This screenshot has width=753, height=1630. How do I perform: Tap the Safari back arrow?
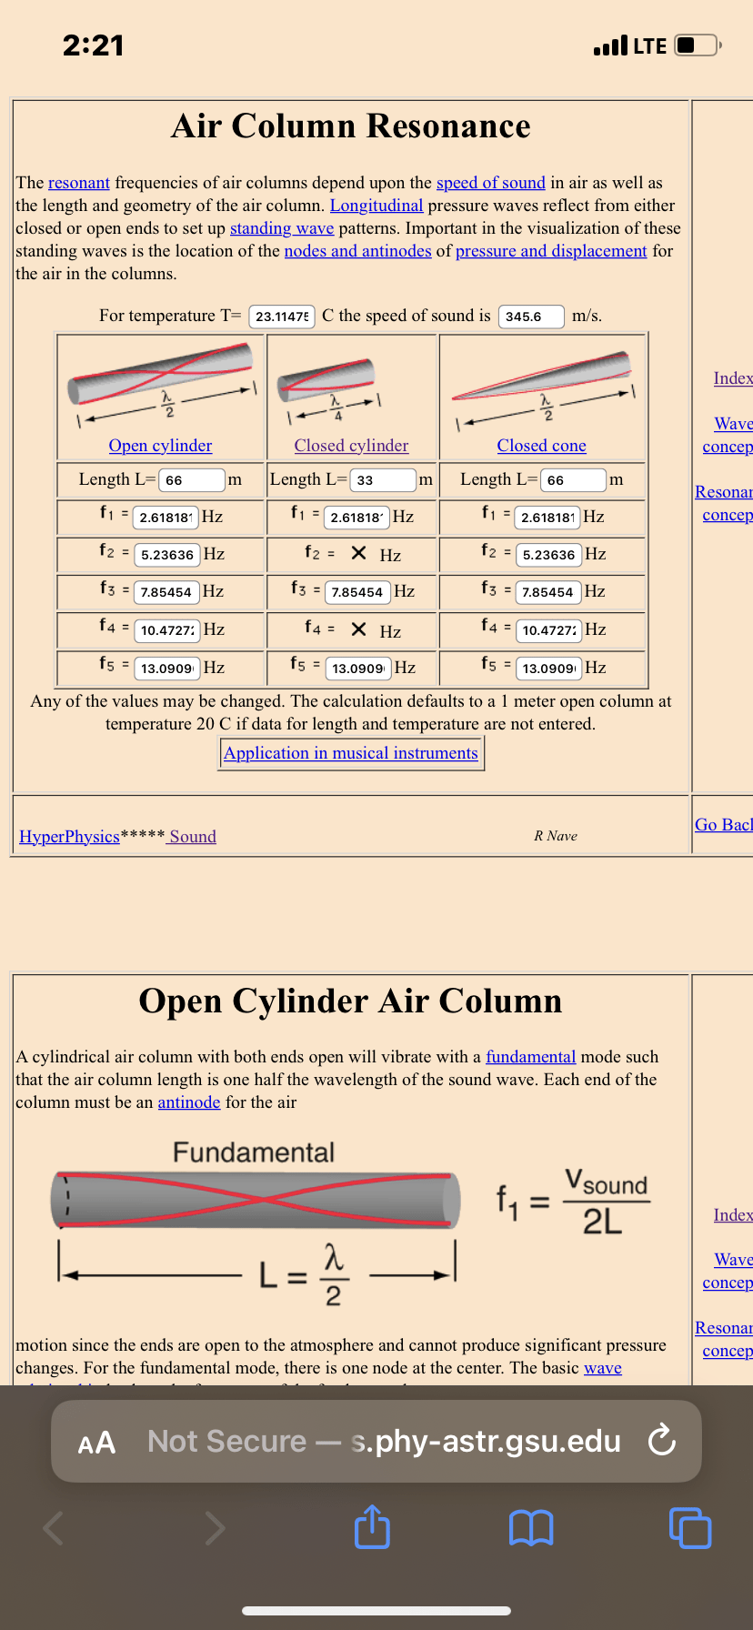coord(54,1527)
